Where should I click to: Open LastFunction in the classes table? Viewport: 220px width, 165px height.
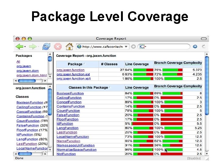click(x=67, y=132)
